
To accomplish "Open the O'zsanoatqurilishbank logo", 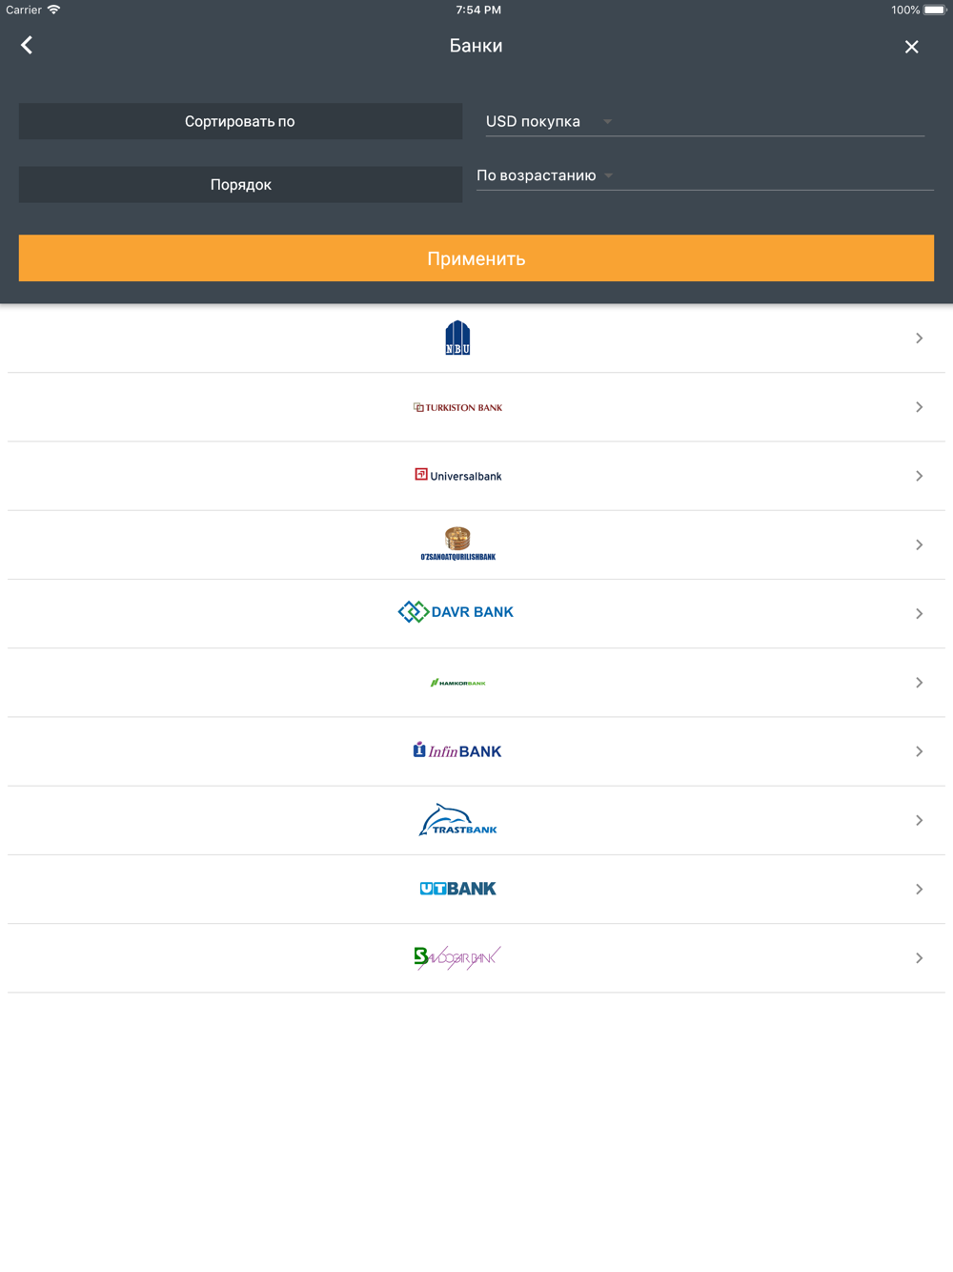I will (457, 544).
